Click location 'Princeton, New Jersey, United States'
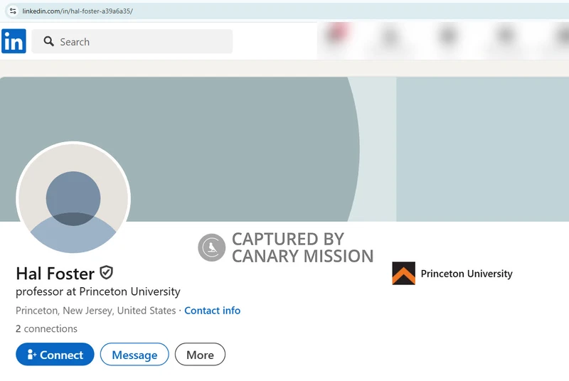This screenshot has width=569, height=381. coord(96,311)
